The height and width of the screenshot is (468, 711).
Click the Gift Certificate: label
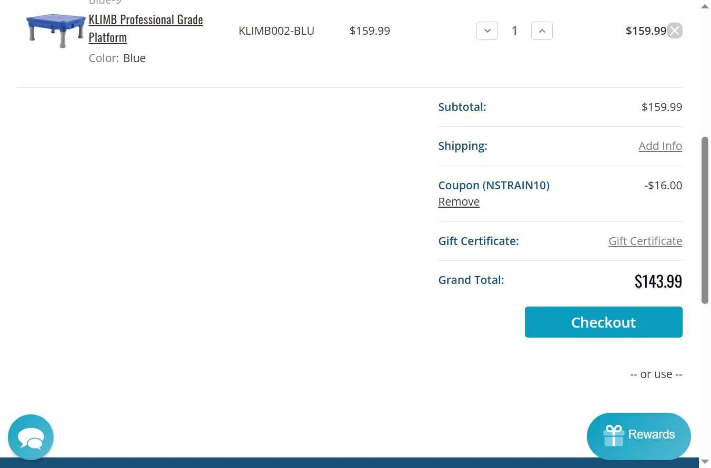coord(479,241)
